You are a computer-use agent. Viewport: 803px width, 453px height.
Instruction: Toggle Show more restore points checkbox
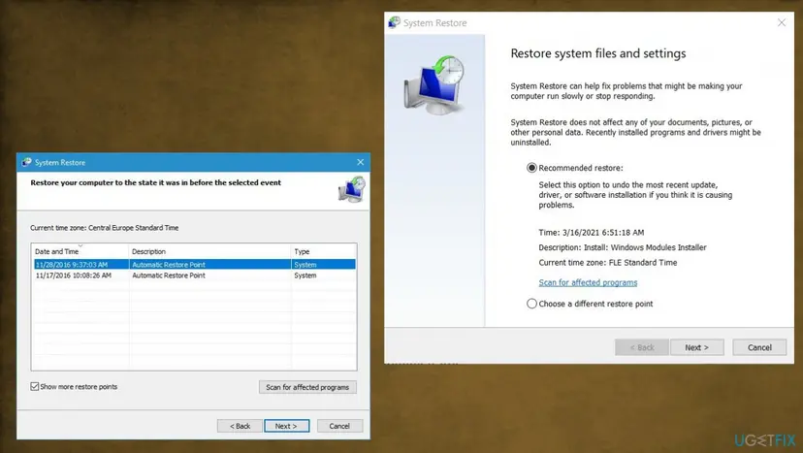34,386
